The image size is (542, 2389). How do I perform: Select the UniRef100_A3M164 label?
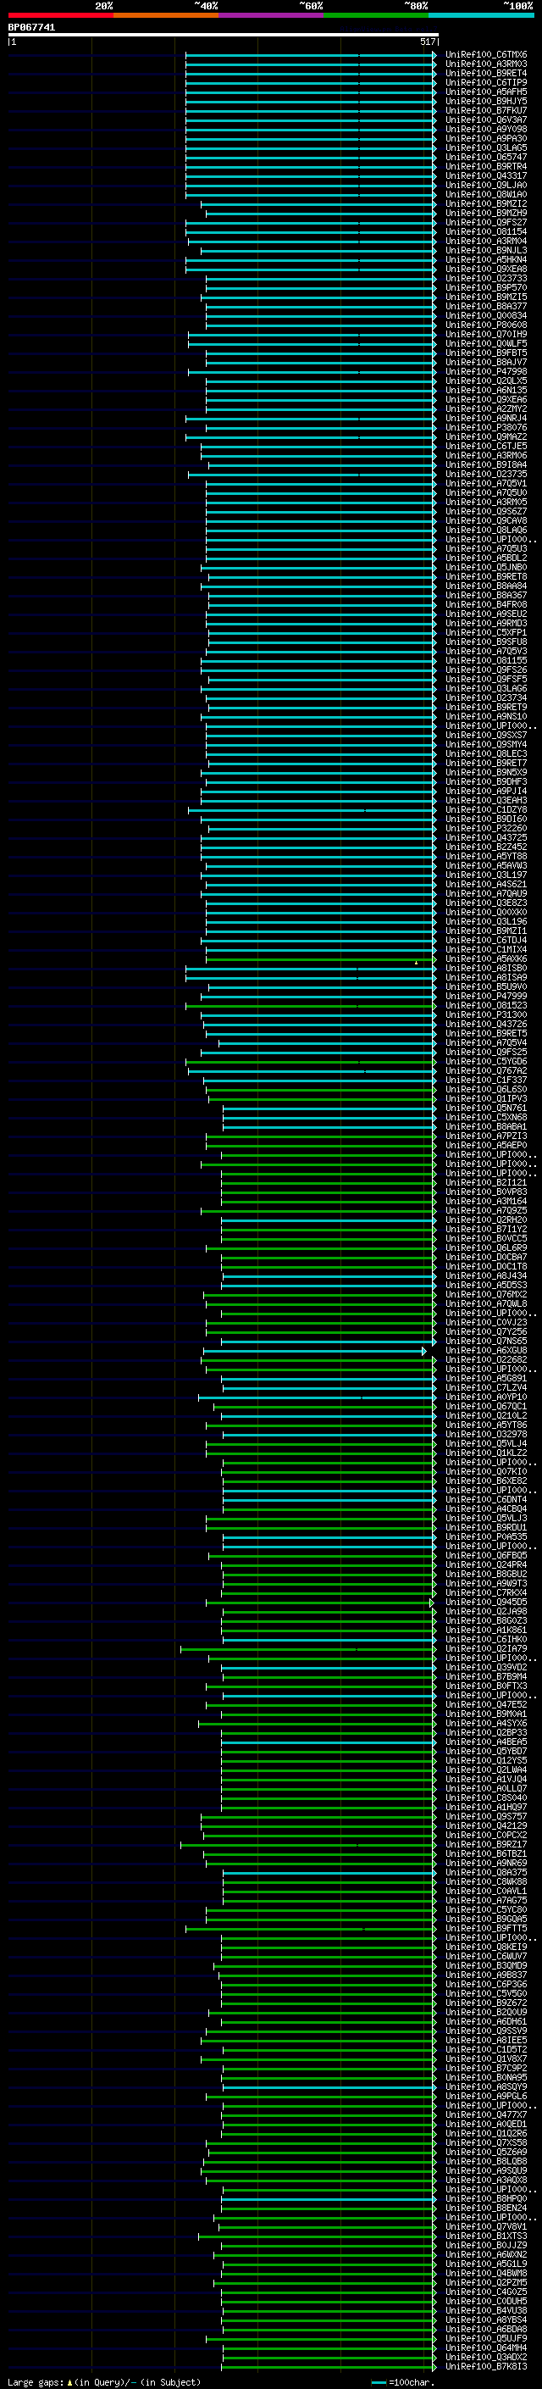pyautogui.click(x=485, y=1201)
